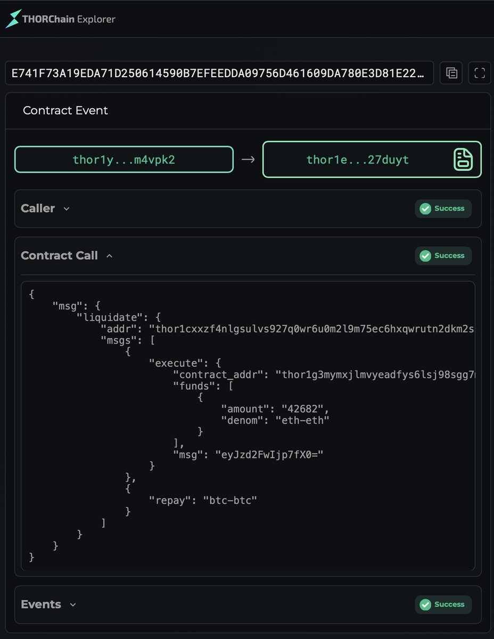The width and height of the screenshot is (494, 639).
Task: Click the Success checkmark on Contract Call badge
Action: [425, 256]
